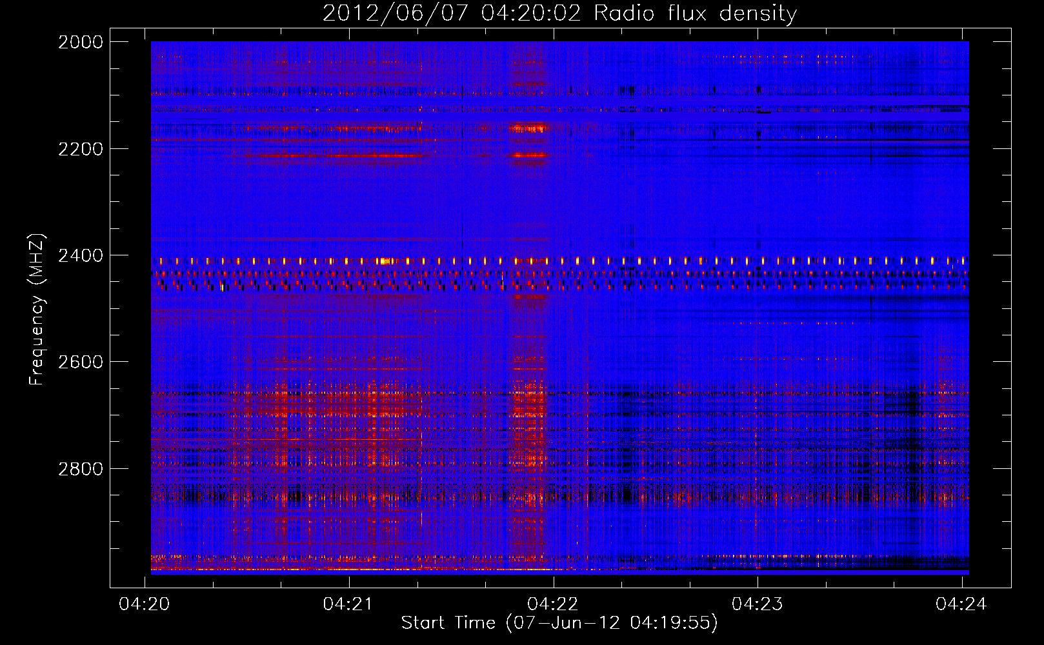Click the 04:21 time tick label
The width and height of the screenshot is (1044, 645).
349,604
